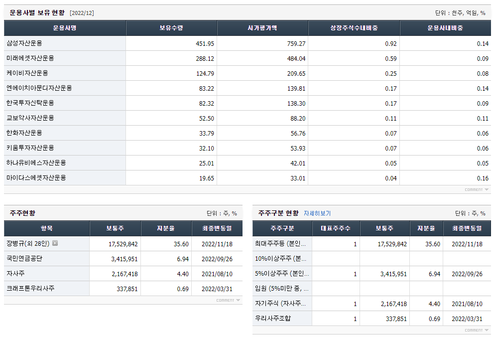Click the 19.65 보유수량 value
This screenshot has width=493, height=337.
206,178
